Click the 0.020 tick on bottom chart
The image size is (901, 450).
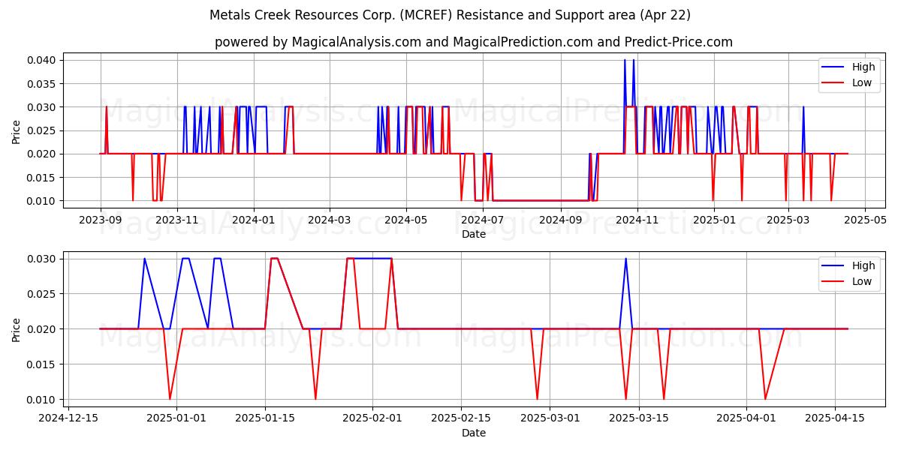click(x=42, y=329)
